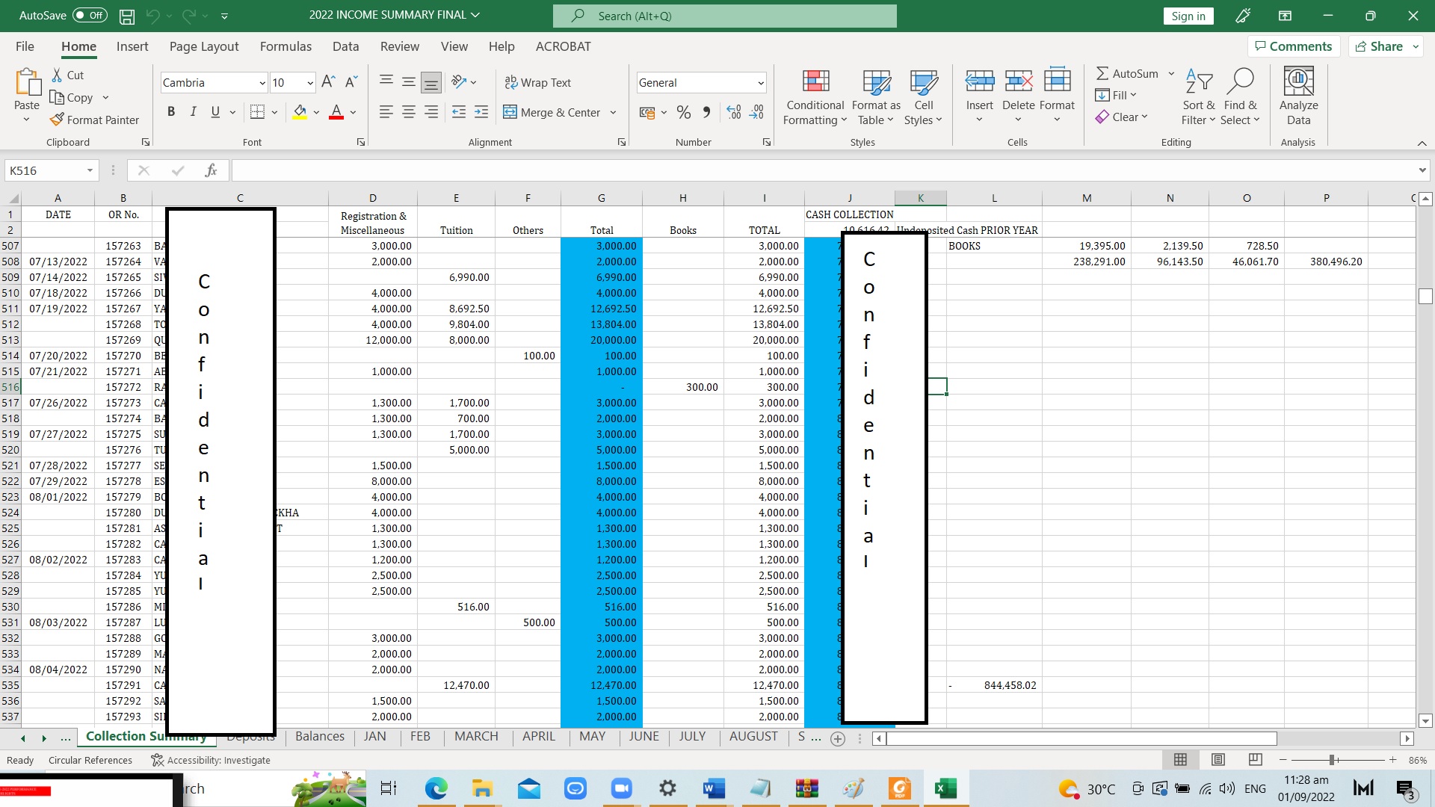The width and height of the screenshot is (1435, 807).
Task: Switch to the MARCH sheet tab
Action: click(475, 736)
